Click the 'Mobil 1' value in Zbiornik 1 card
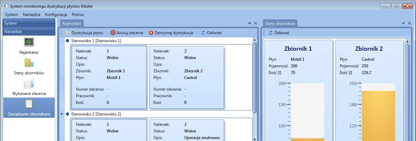 coord(297,59)
